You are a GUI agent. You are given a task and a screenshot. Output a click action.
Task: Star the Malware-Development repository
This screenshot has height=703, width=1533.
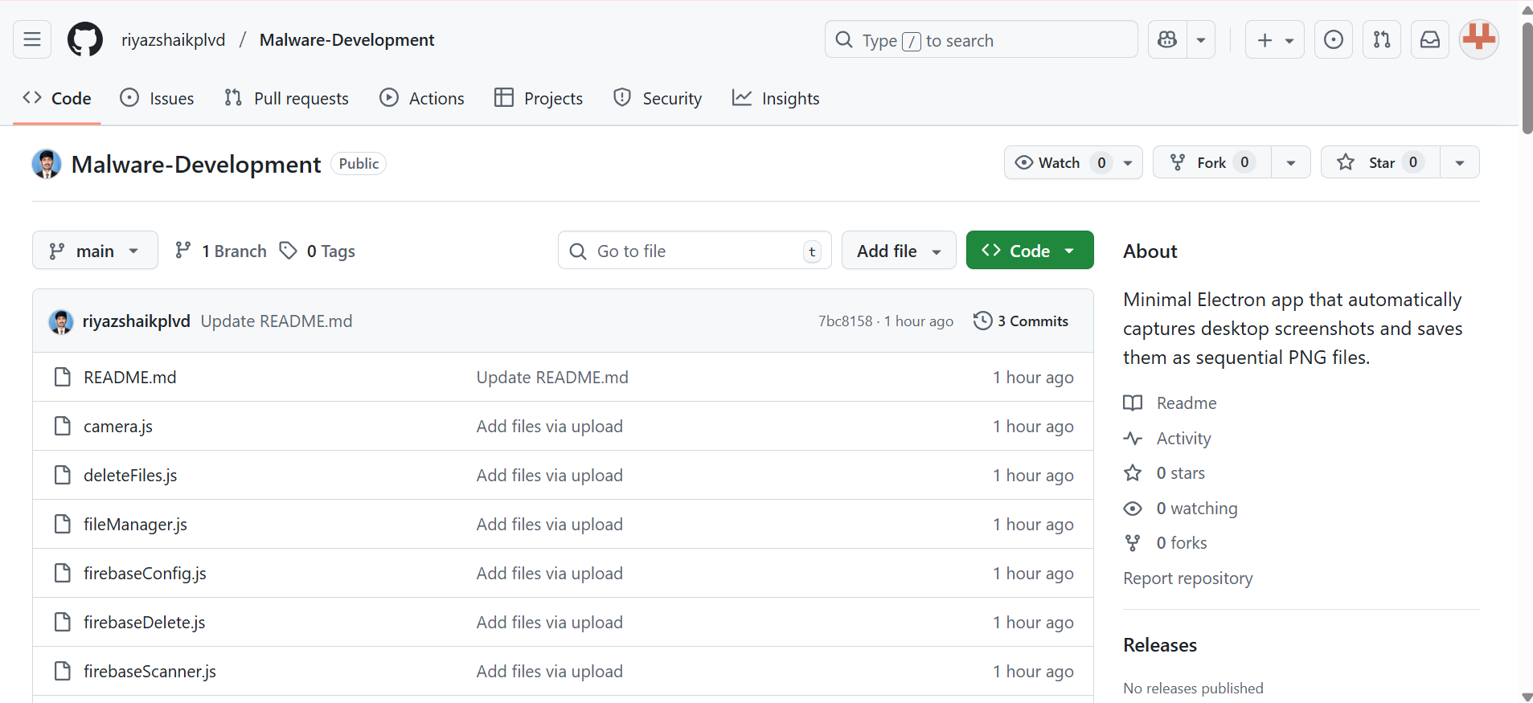[1380, 162]
